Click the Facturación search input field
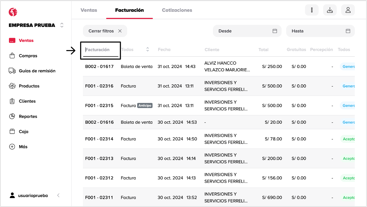 (101, 50)
